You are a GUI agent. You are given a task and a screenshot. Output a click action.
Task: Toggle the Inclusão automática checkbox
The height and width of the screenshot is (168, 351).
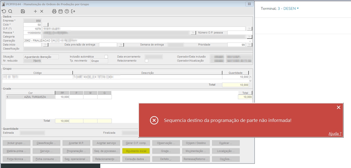click(x=106, y=57)
